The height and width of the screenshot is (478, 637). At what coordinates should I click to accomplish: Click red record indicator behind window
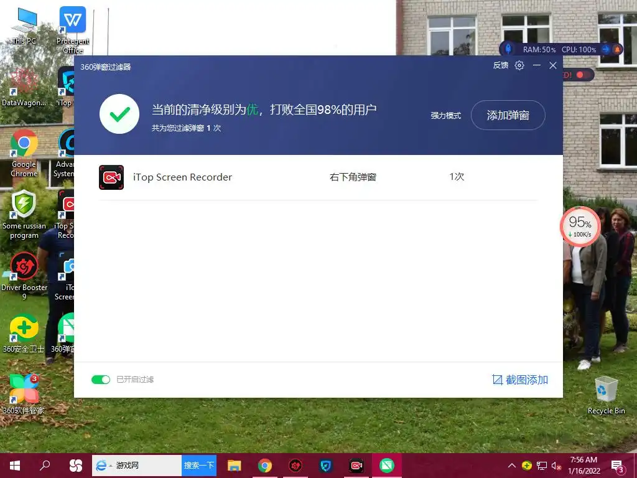tap(580, 75)
